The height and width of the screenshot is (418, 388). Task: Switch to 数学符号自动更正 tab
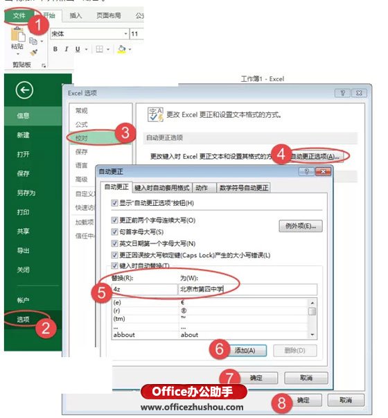pos(244,188)
